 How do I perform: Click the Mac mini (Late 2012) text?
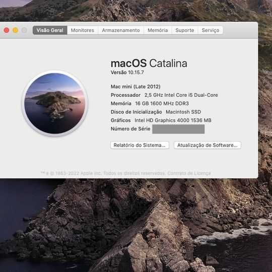pos(135,87)
